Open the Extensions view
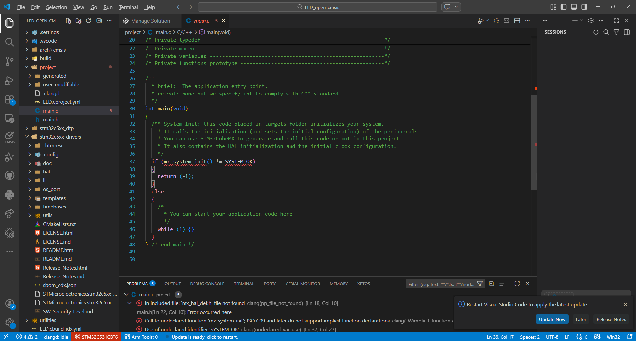This screenshot has height=341, width=636. (9, 99)
